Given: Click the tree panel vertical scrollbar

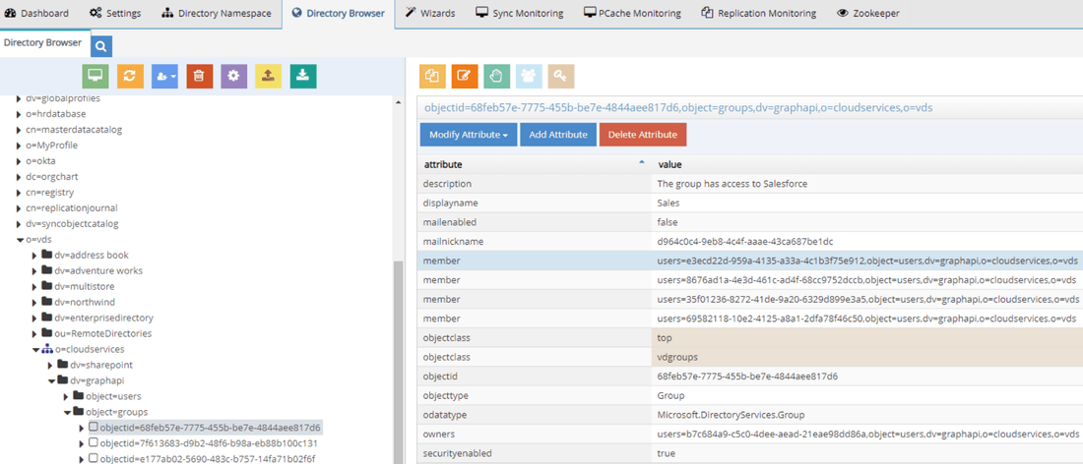Looking at the screenshot, I should [x=398, y=362].
